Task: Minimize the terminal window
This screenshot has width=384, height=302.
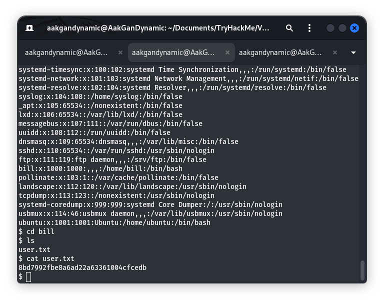Action: click(x=330, y=28)
